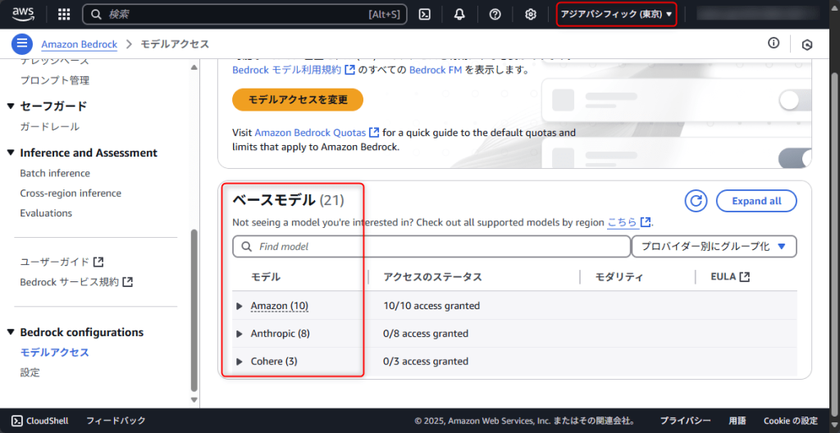Click フィードバック in the footer

pos(116,421)
